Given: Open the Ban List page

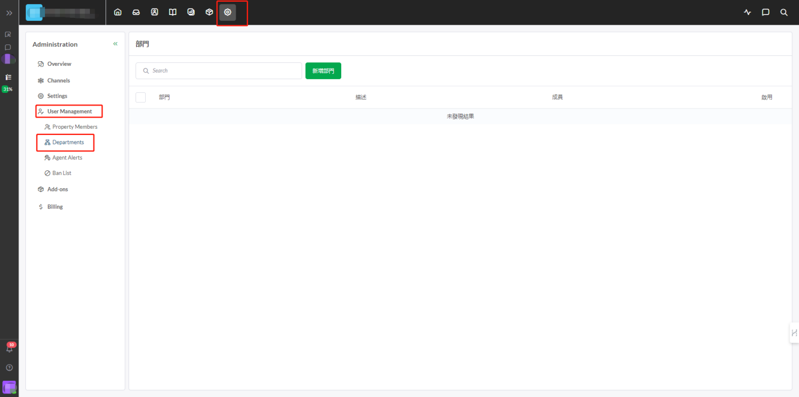Looking at the screenshot, I should [x=62, y=173].
